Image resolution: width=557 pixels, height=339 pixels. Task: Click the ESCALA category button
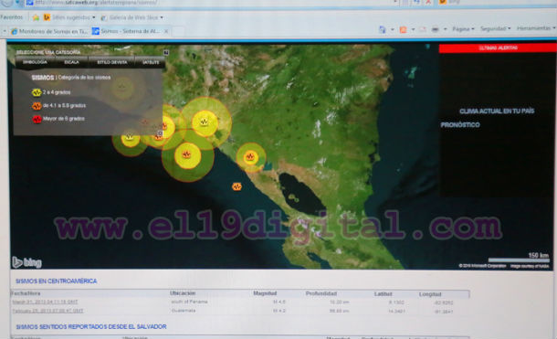[x=72, y=62]
